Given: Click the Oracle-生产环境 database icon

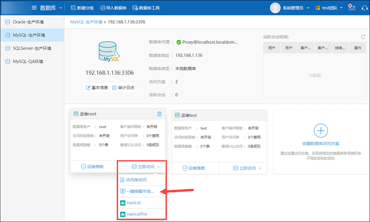Looking at the screenshot, I should click(8, 22).
